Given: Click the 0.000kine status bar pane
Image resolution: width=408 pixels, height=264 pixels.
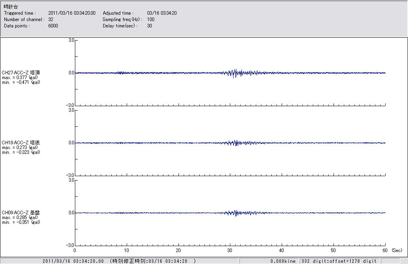Looking at the screenshot, I should [x=283, y=261].
